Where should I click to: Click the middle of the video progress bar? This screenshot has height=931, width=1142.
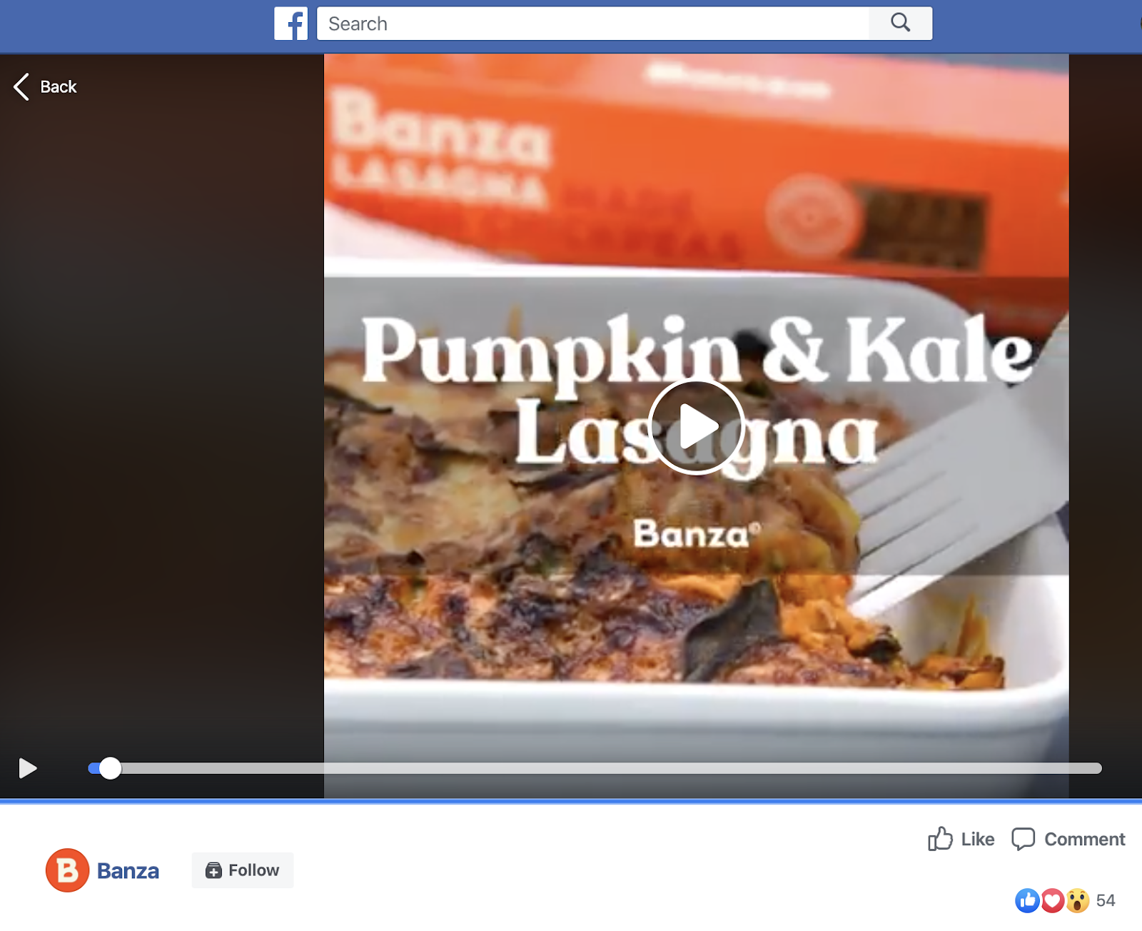coord(595,768)
